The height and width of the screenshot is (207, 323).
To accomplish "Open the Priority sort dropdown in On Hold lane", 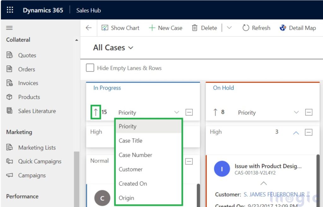I will tap(296, 112).
